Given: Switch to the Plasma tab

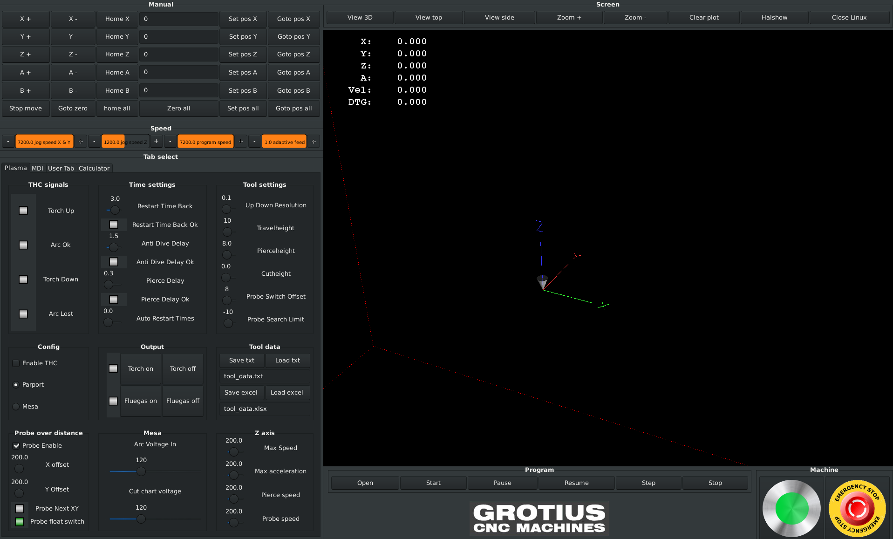Looking at the screenshot, I should (16, 168).
